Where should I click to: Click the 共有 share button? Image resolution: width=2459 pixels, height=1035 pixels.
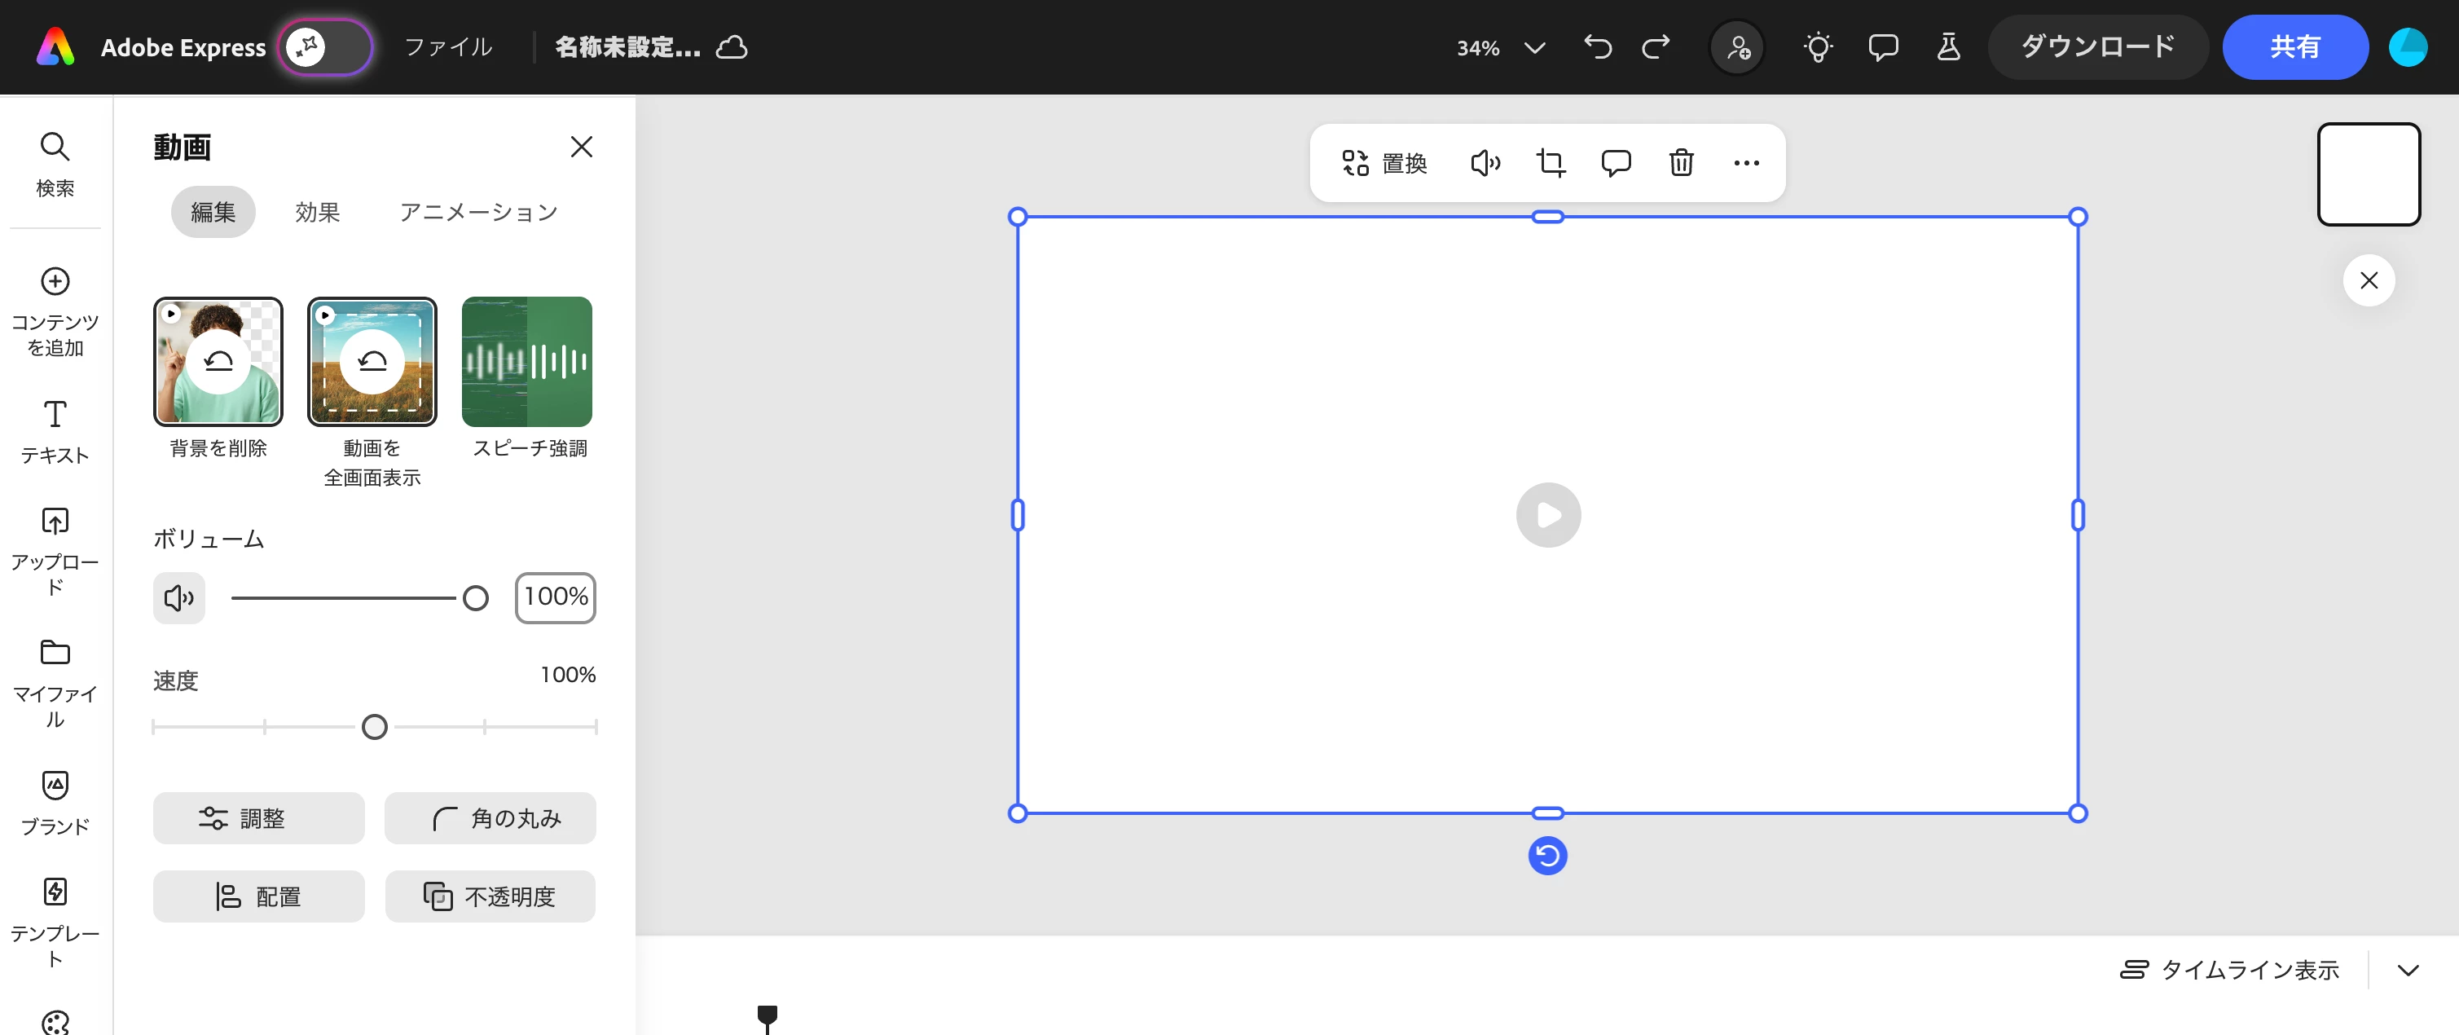coord(2294,46)
